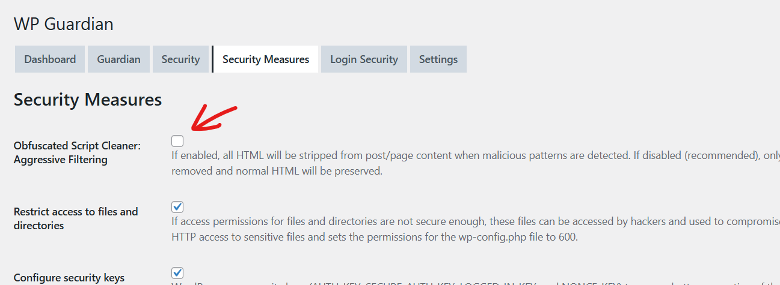Screen dimensions: 780x285
Task: Click the Security Measures section heading
Action: tap(88, 100)
